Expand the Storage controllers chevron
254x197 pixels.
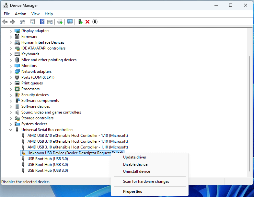(x=11, y=118)
